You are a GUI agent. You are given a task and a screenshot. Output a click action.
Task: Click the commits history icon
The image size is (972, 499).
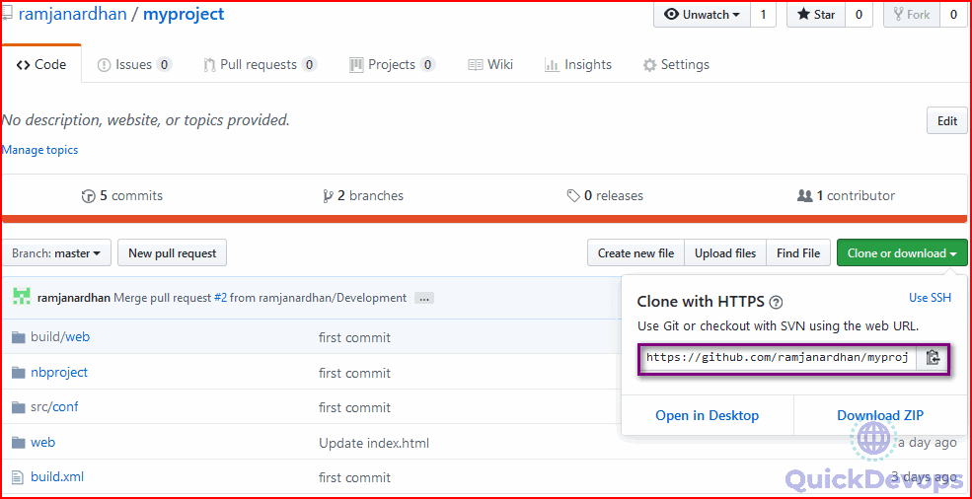(x=88, y=196)
